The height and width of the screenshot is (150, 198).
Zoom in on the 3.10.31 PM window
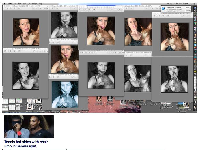pos(163,16)
